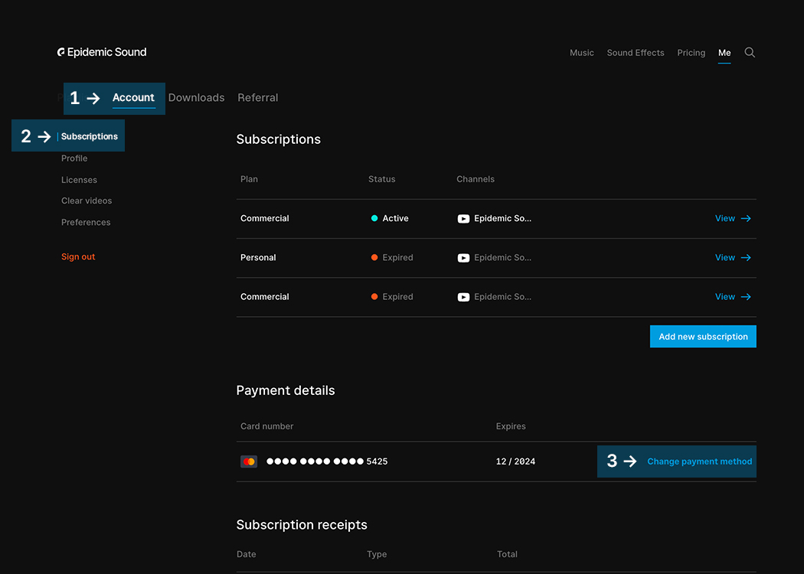Click the Epidemic Sound logo
The image size is (804, 574).
(102, 51)
